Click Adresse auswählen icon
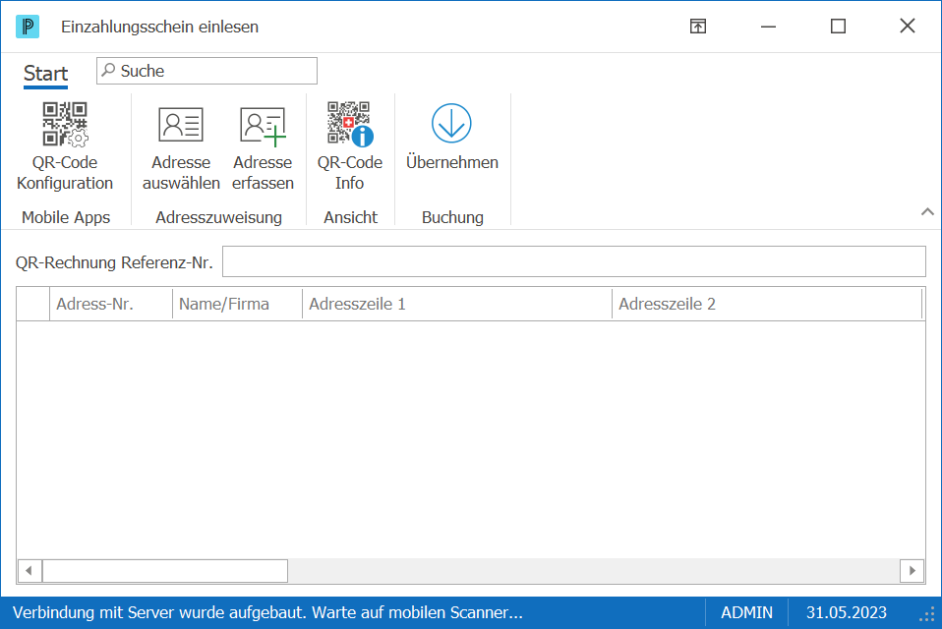The image size is (942, 629). [x=181, y=124]
